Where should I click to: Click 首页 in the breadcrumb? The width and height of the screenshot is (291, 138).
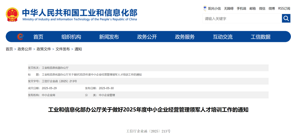click(x=9, y=49)
